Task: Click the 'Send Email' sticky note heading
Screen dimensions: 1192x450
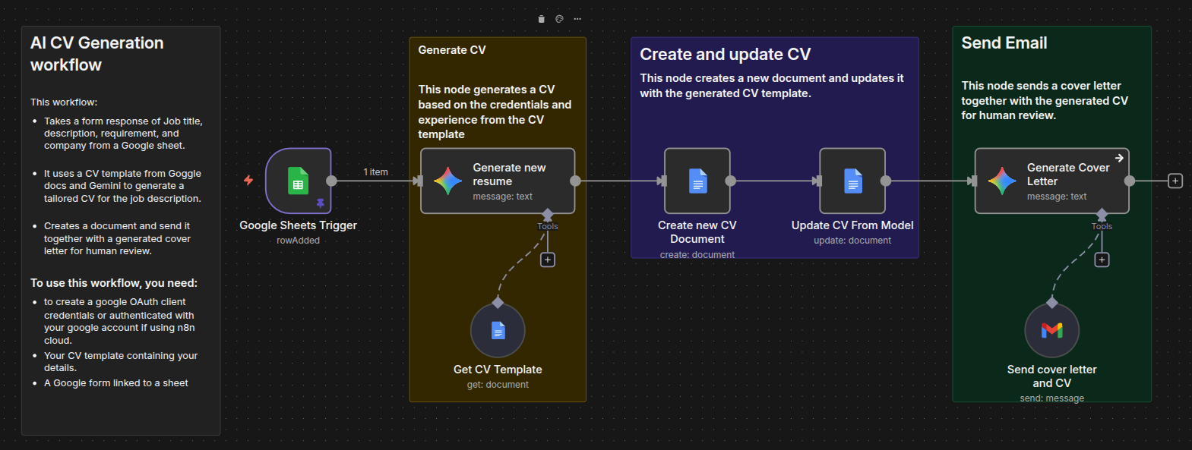Action: coord(1004,43)
